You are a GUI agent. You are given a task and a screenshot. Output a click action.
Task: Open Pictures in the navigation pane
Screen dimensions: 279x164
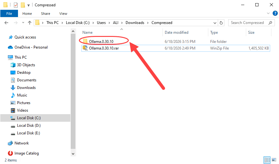pos(23,103)
